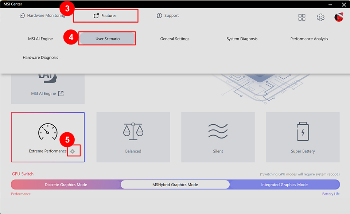Open the Hardware Monitoring tab

coord(42,15)
